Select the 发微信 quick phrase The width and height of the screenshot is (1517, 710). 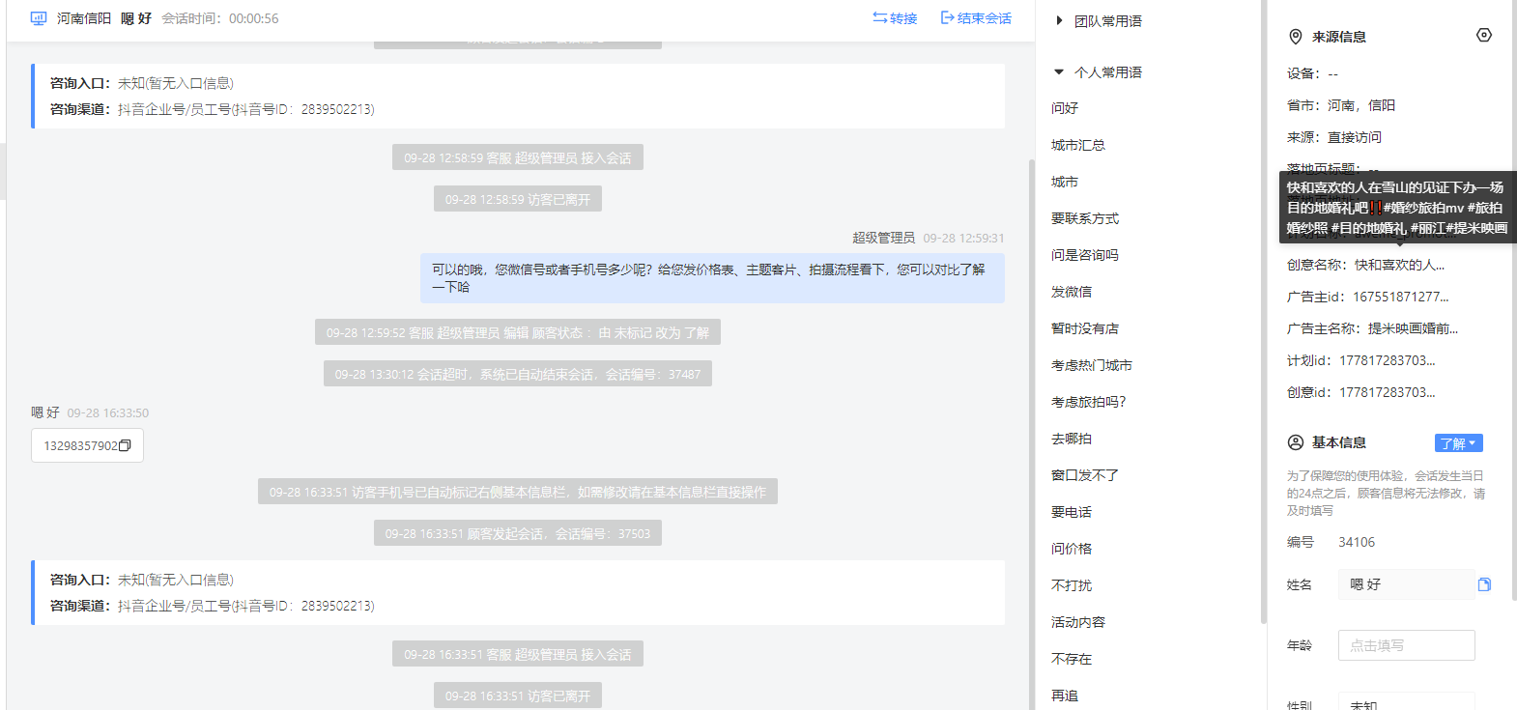(x=1072, y=292)
